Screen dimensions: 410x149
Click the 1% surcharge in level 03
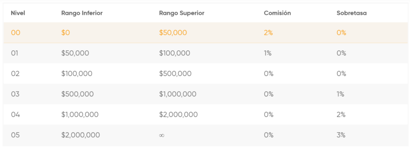pos(340,94)
